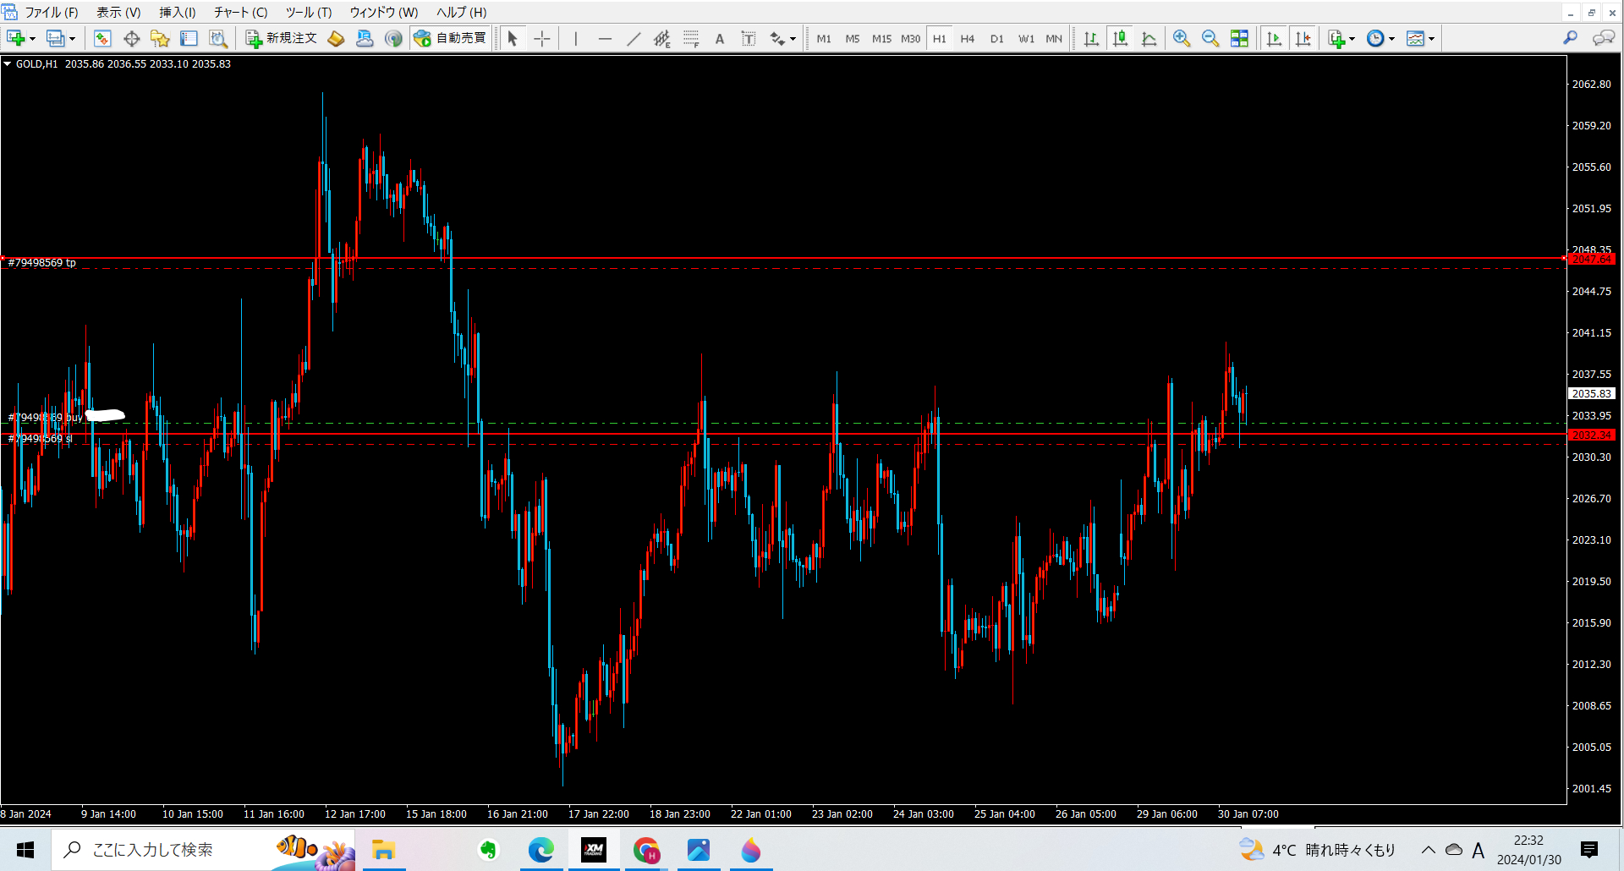Screen dimensions: 1624x871
Task: Select the vertical line drawing tool
Action: 576,38
